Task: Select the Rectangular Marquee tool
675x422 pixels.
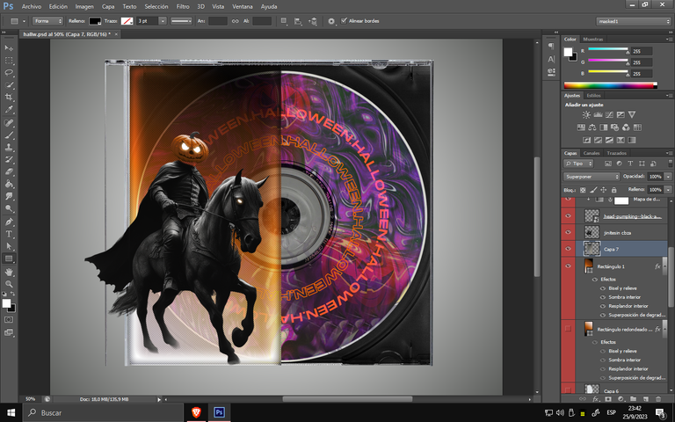Action: click(x=9, y=61)
